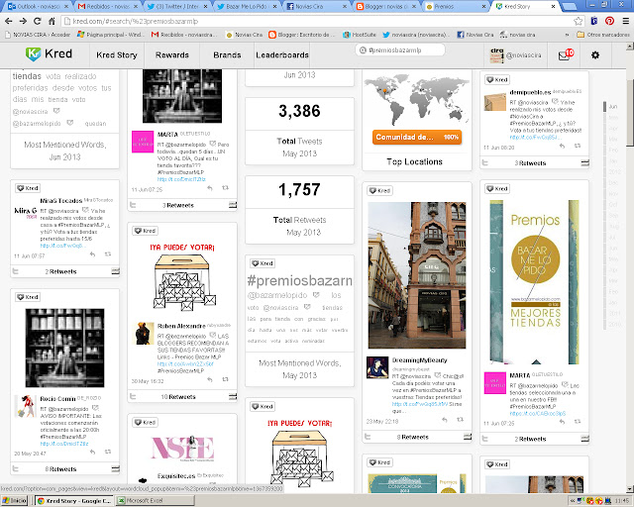Viewport: 634px width, 507px height.
Task: Reply to the Mira6 Tocados tweet
Action: (92, 254)
